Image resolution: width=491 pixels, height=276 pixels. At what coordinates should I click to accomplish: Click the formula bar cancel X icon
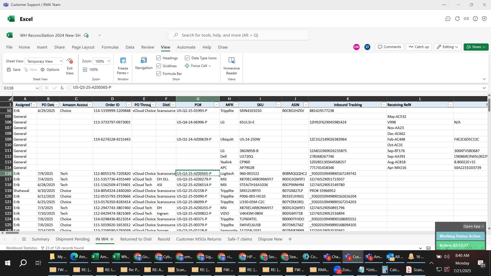pos(47,88)
